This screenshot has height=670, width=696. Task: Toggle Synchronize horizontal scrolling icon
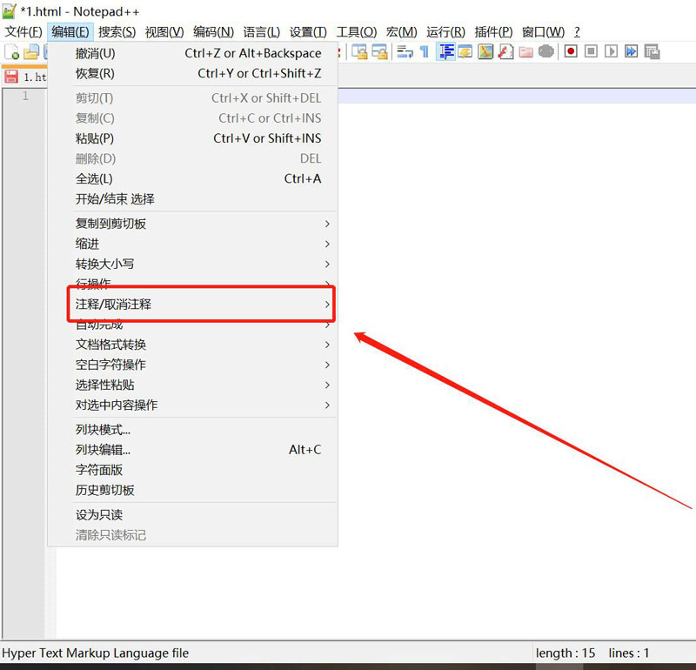(379, 52)
